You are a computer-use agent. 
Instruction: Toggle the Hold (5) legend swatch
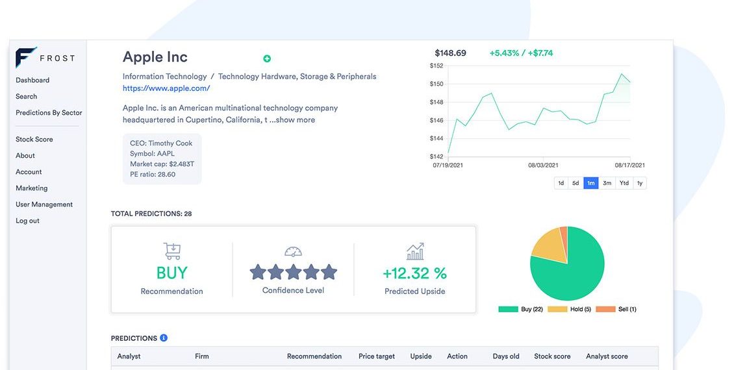(x=557, y=309)
